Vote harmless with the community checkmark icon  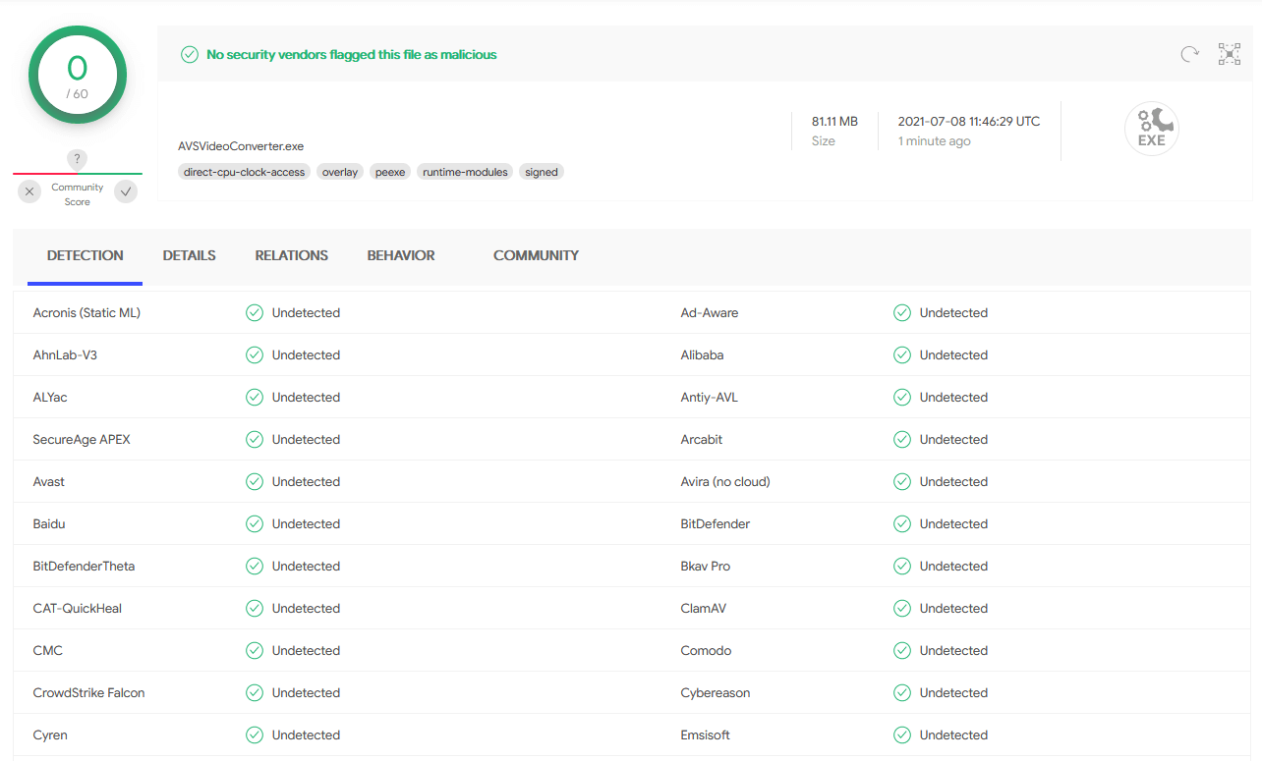[126, 191]
